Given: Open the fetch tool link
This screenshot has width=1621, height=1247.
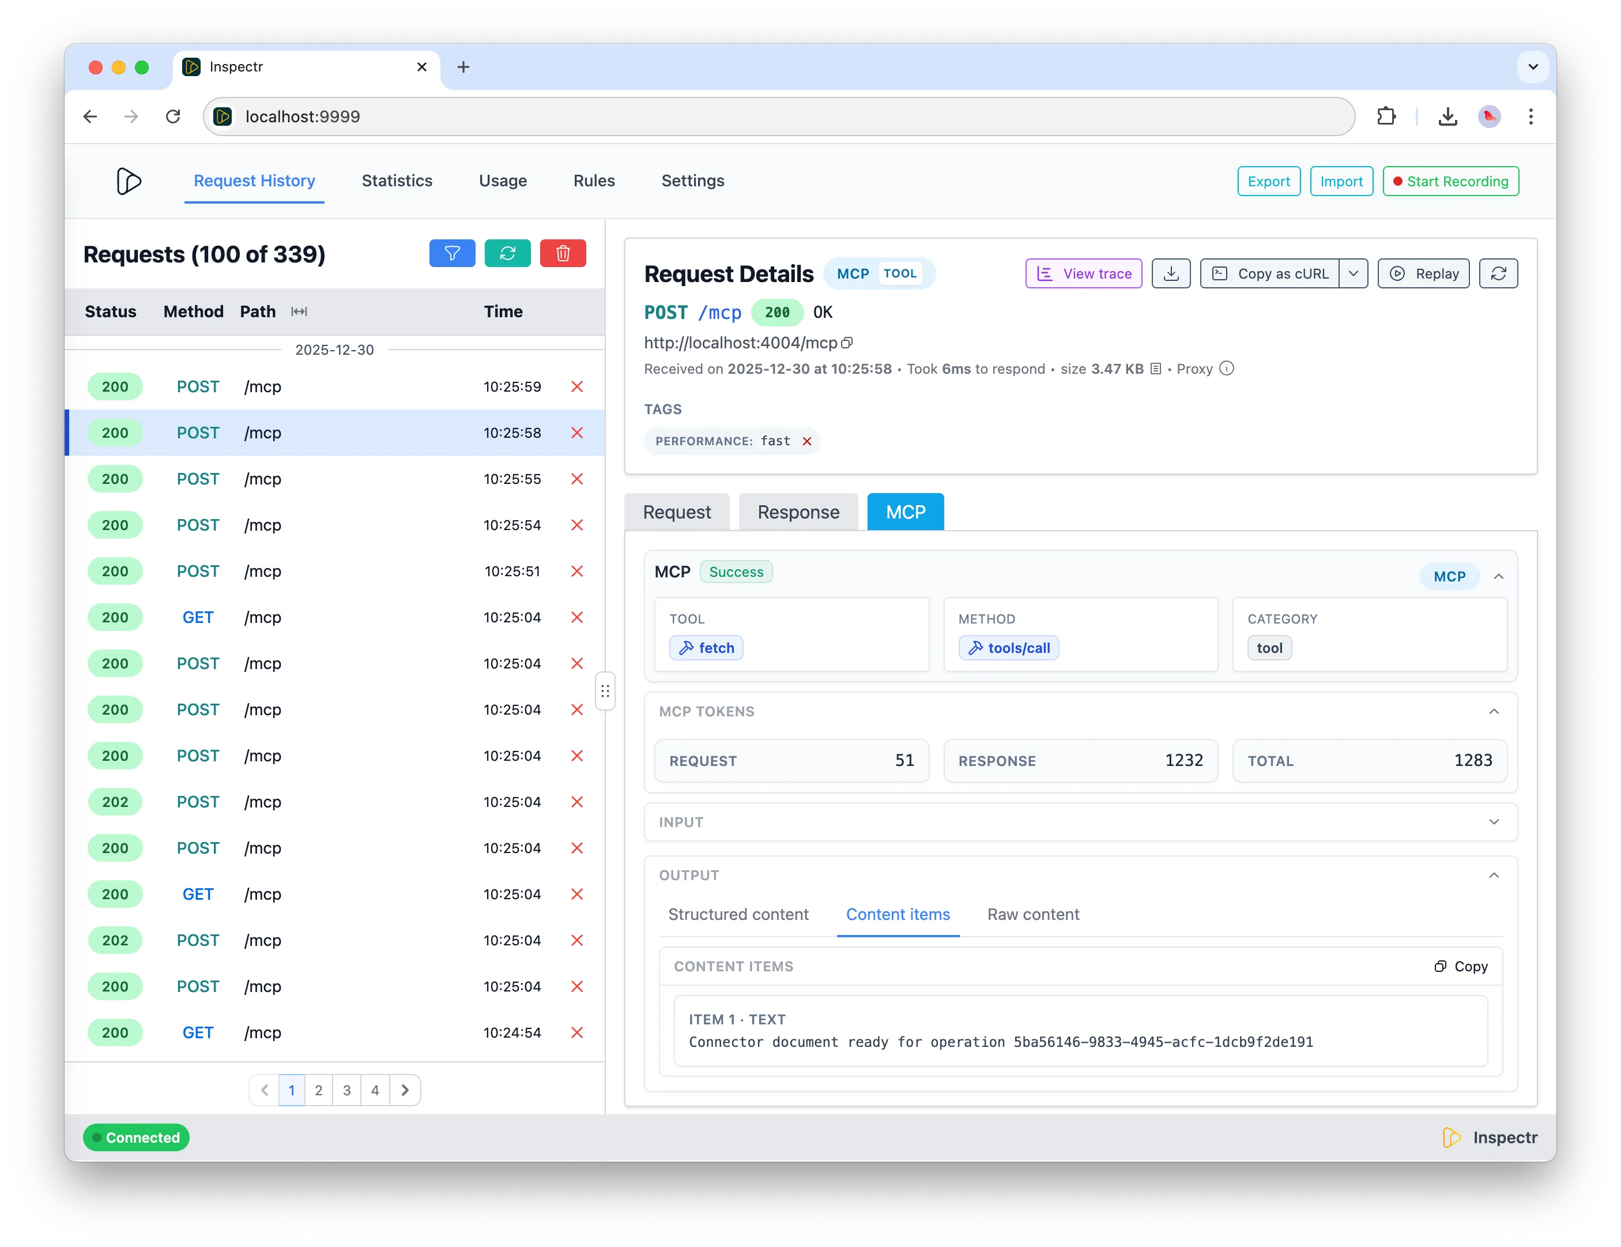Looking at the screenshot, I should (706, 647).
